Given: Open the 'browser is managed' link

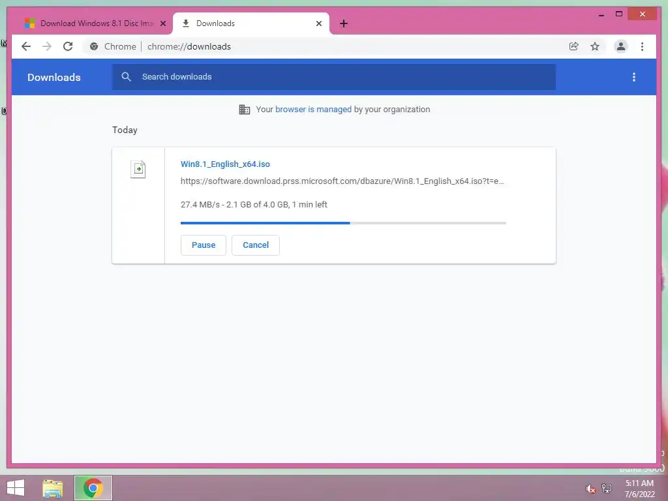Looking at the screenshot, I should (313, 109).
